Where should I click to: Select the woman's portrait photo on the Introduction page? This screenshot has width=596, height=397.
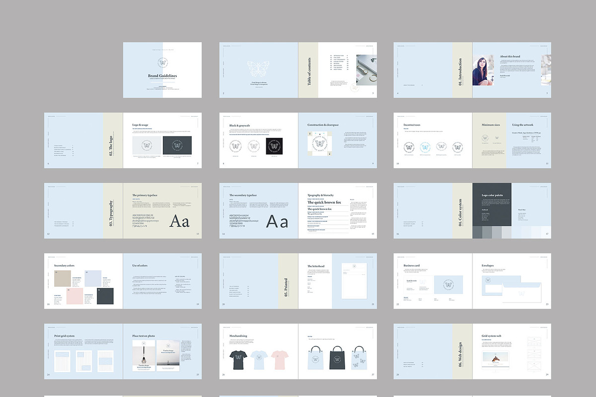483,70
